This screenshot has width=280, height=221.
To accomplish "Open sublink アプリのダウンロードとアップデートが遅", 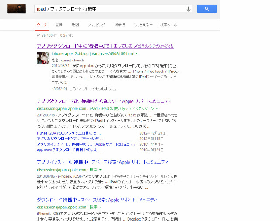I will 70,139.
